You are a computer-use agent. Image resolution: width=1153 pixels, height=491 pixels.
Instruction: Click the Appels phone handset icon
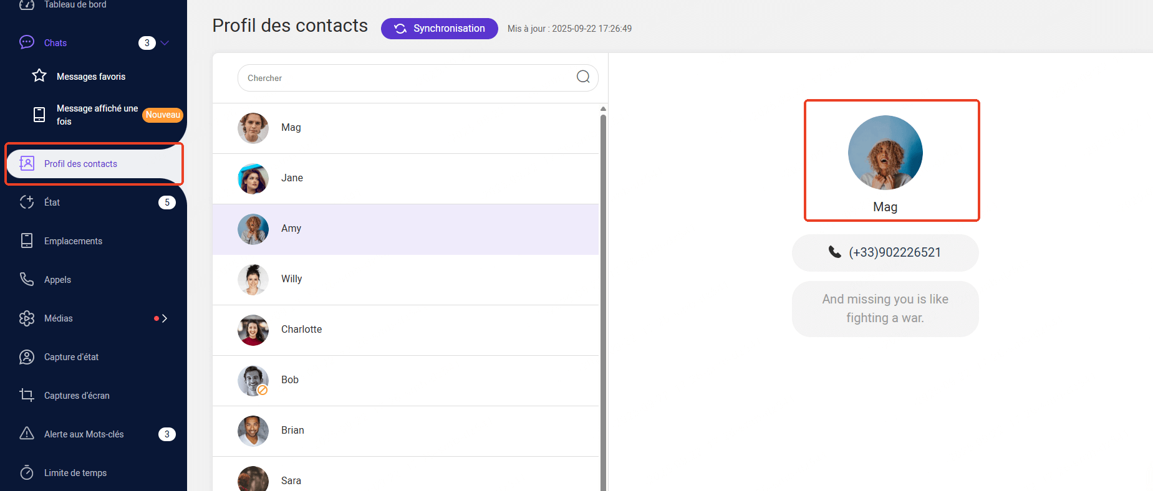click(x=27, y=279)
